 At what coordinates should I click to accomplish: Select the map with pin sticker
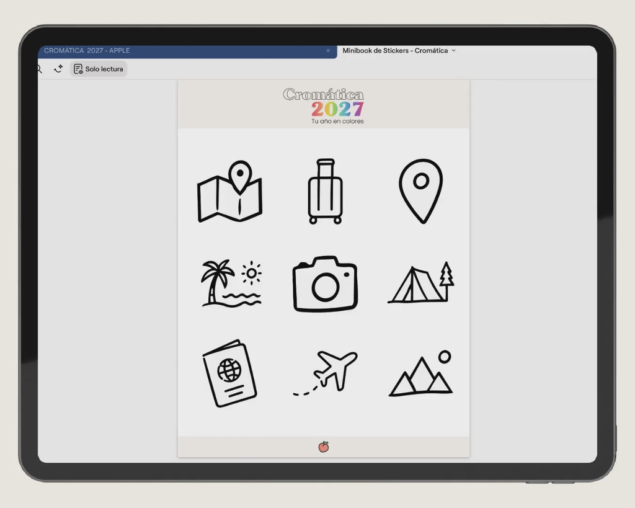tap(229, 191)
